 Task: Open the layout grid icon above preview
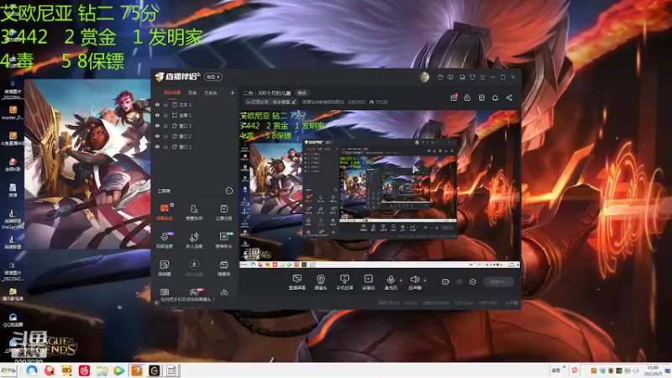(x=481, y=97)
